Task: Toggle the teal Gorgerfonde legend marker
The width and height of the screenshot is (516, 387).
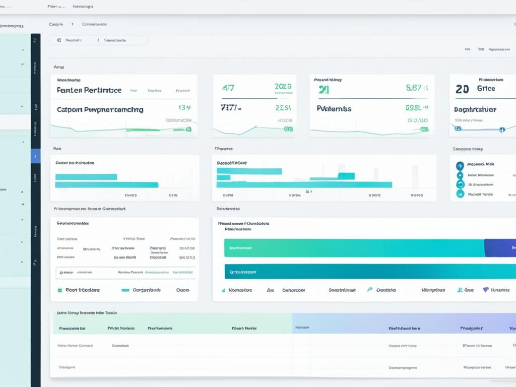Action: click(x=125, y=290)
